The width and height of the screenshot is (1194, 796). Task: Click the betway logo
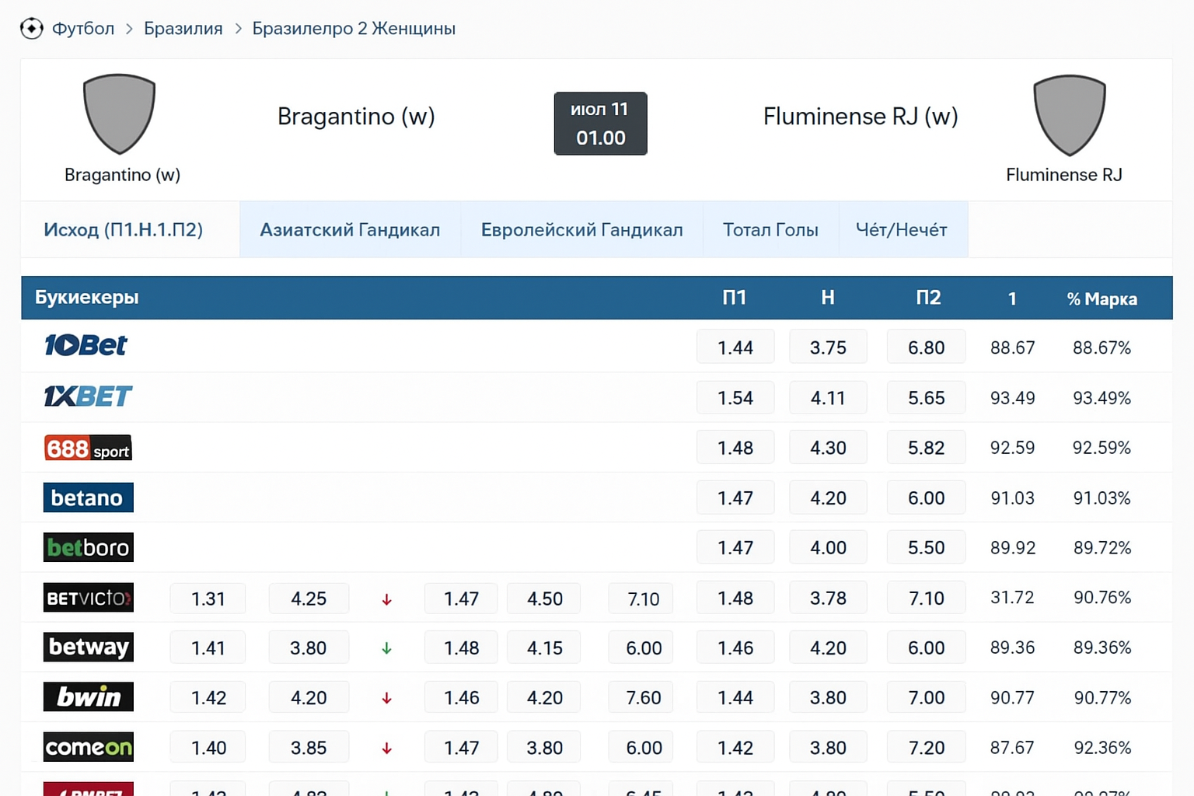pyautogui.click(x=88, y=647)
